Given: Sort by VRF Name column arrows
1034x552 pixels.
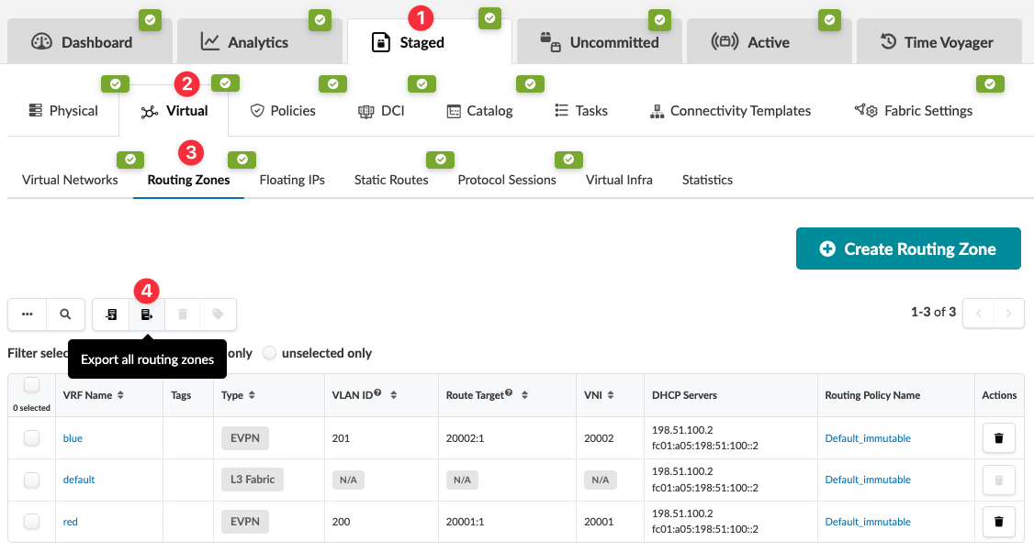Looking at the screenshot, I should [120, 395].
